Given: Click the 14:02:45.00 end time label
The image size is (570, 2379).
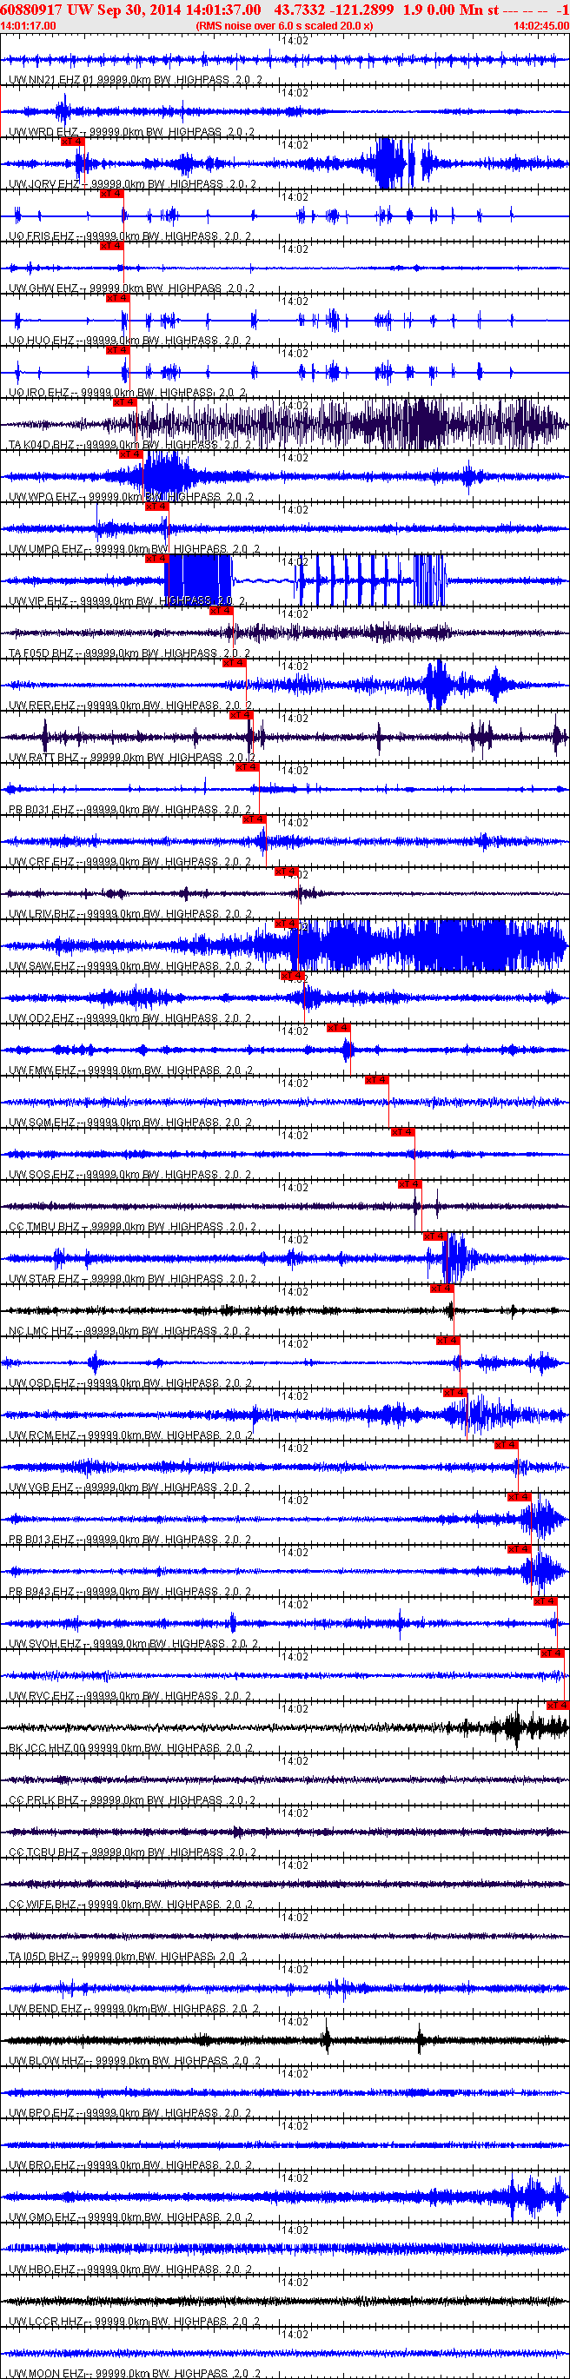Looking at the screenshot, I should (x=540, y=26).
